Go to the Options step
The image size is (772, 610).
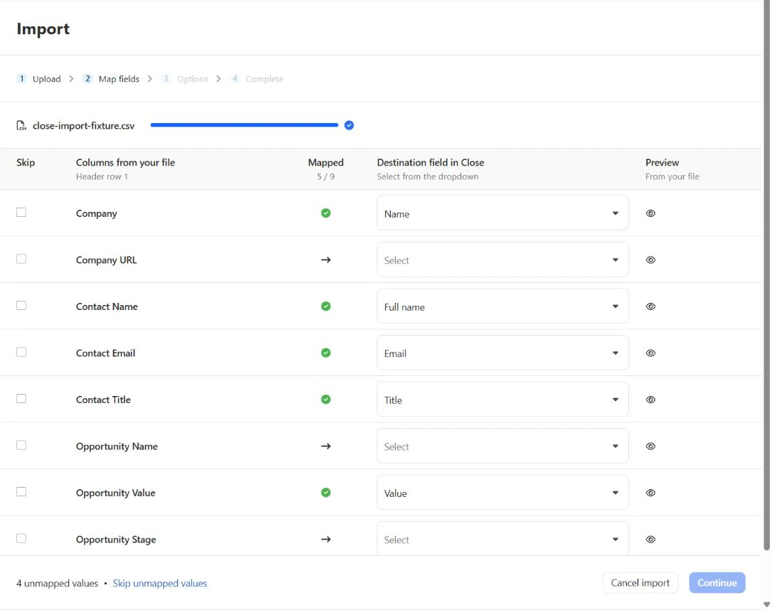[185, 79]
